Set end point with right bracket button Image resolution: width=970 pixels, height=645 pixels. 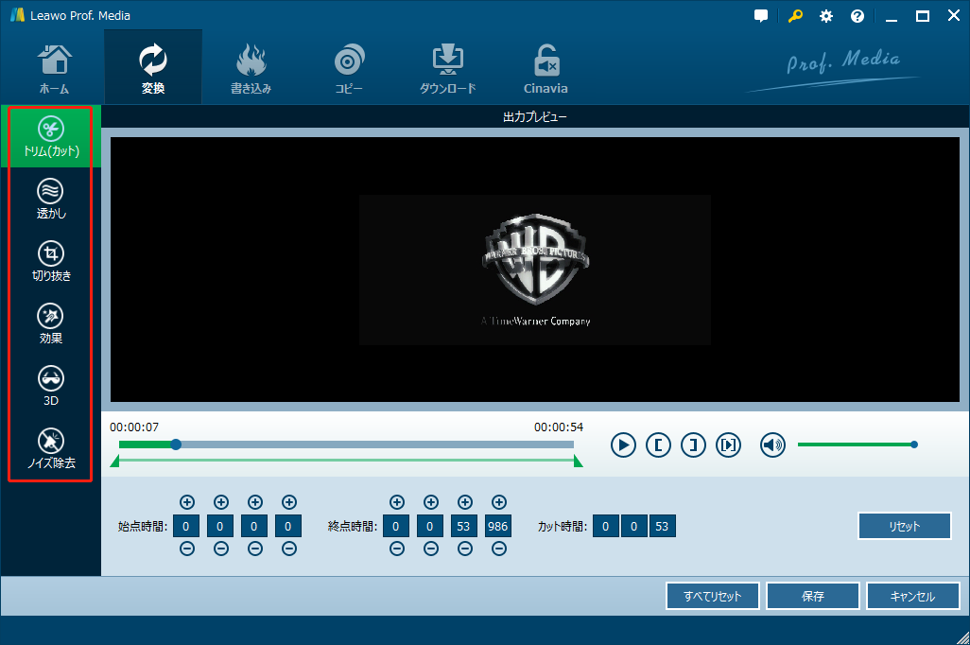click(694, 445)
